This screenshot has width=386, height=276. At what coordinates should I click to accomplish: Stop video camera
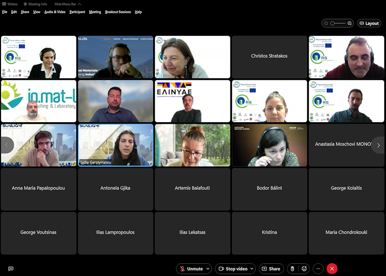(232, 269)
